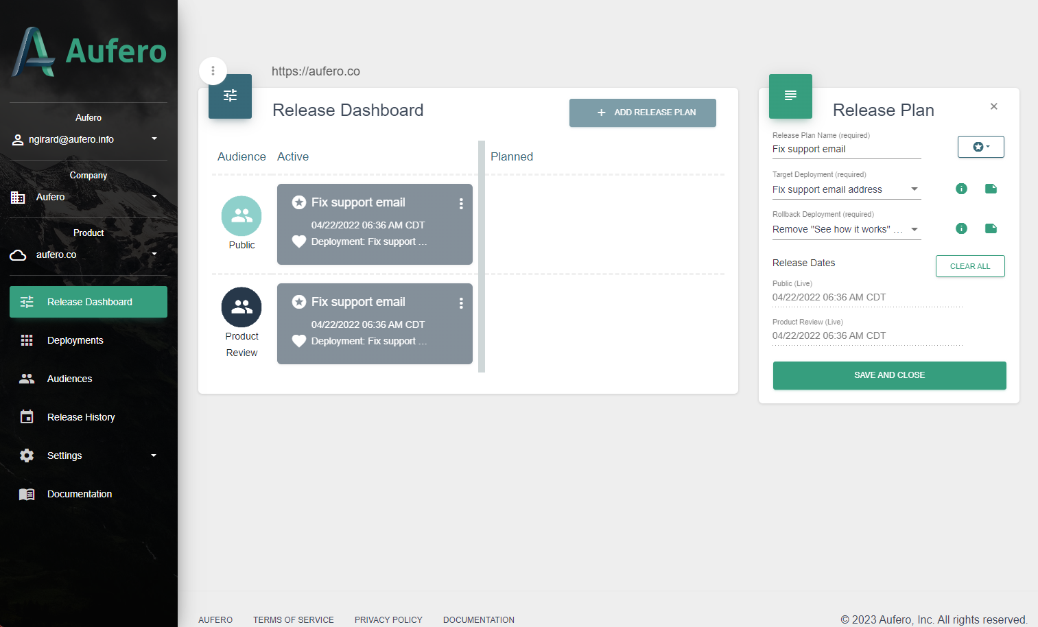1038x627 pixels.
Task: Open the Deployments grid icon in sidebar
Action: coord(26,340)
